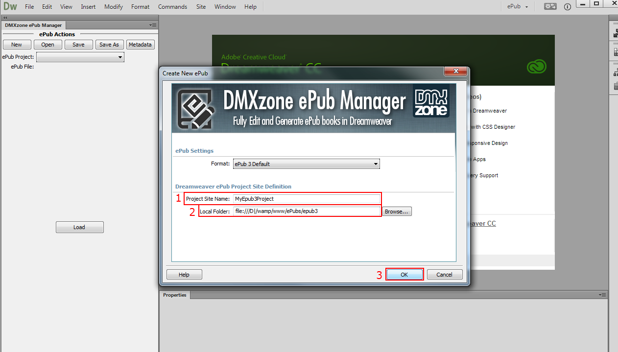
Task: Click the circled info icon
Action: (x=568, y=7)
